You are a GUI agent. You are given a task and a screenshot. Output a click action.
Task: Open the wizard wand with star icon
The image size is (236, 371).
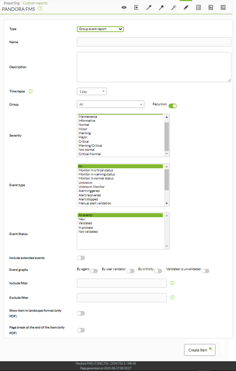tap(149, 7)
